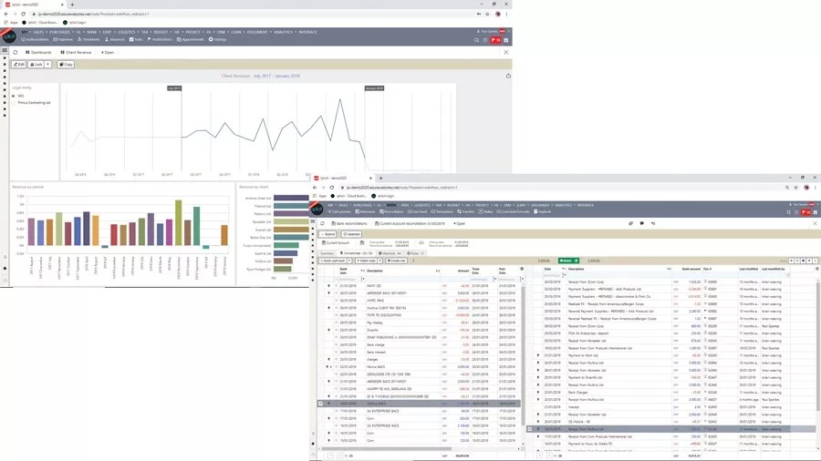
Task: Open Cash journals in reconciliation window
Action: [x=339, y=211]
